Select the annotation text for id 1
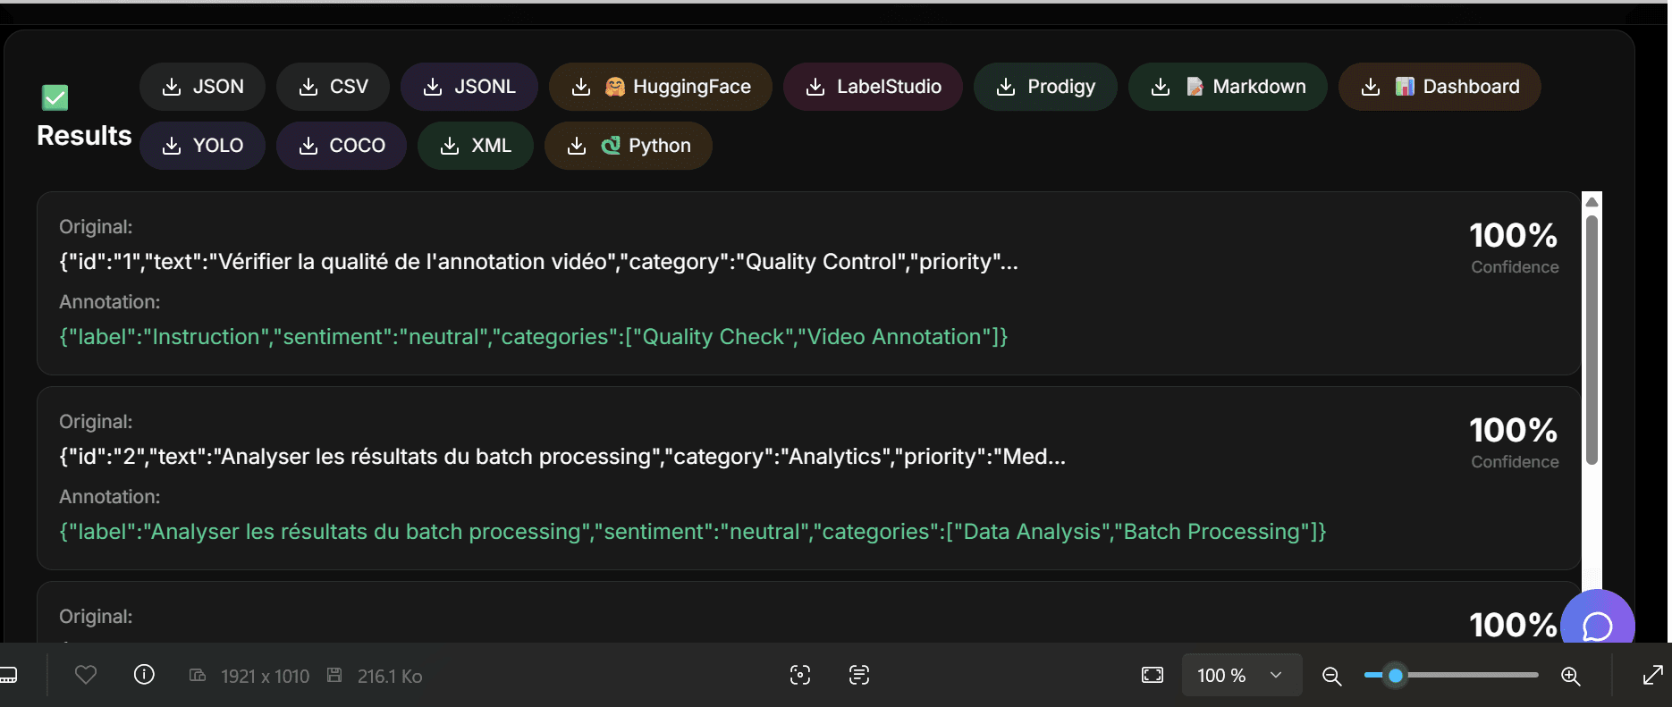 click(x=534, y=337)
